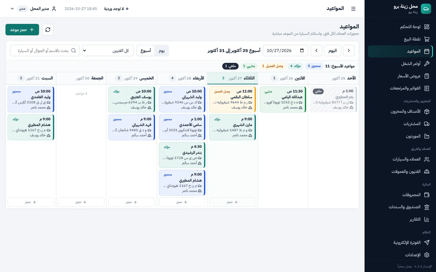Image resolution: width=436 pixels, height=272 pixels.
Task: Click the الإعدادات gear icon
Action: pos(427,255)
